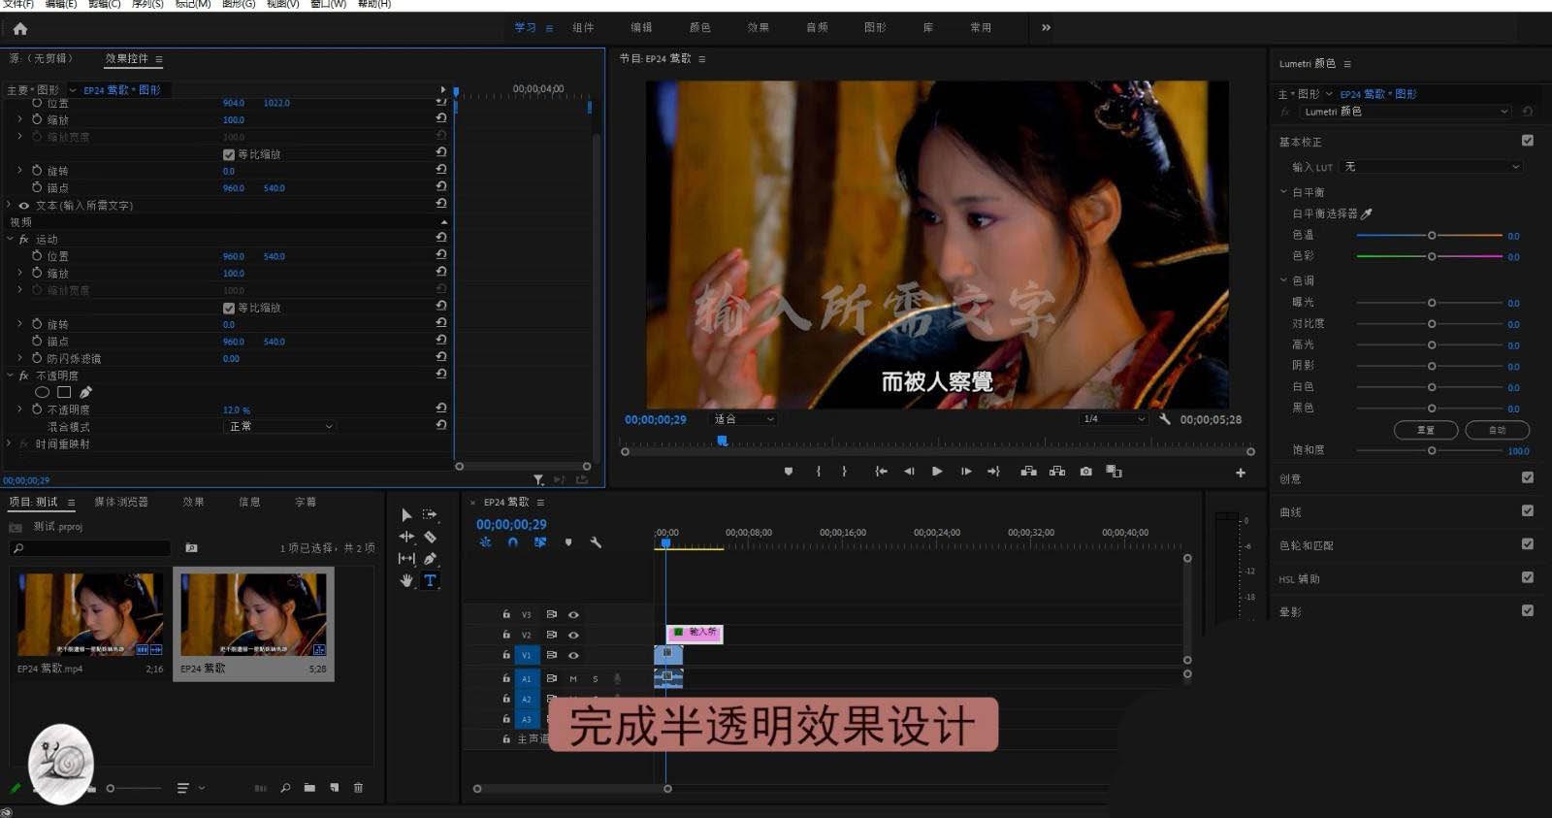Screen dimensions: 1552x818
Task: Open timeline display settings wrench
Action: 596,542
